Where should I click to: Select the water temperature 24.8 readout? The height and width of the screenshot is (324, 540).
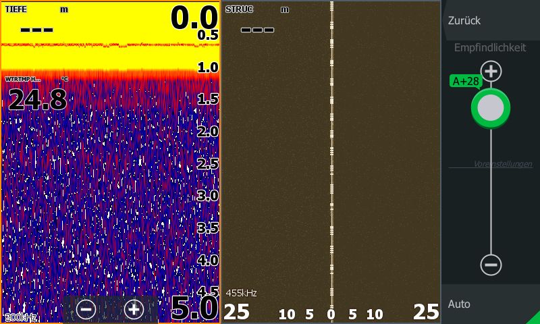[37, 100]
